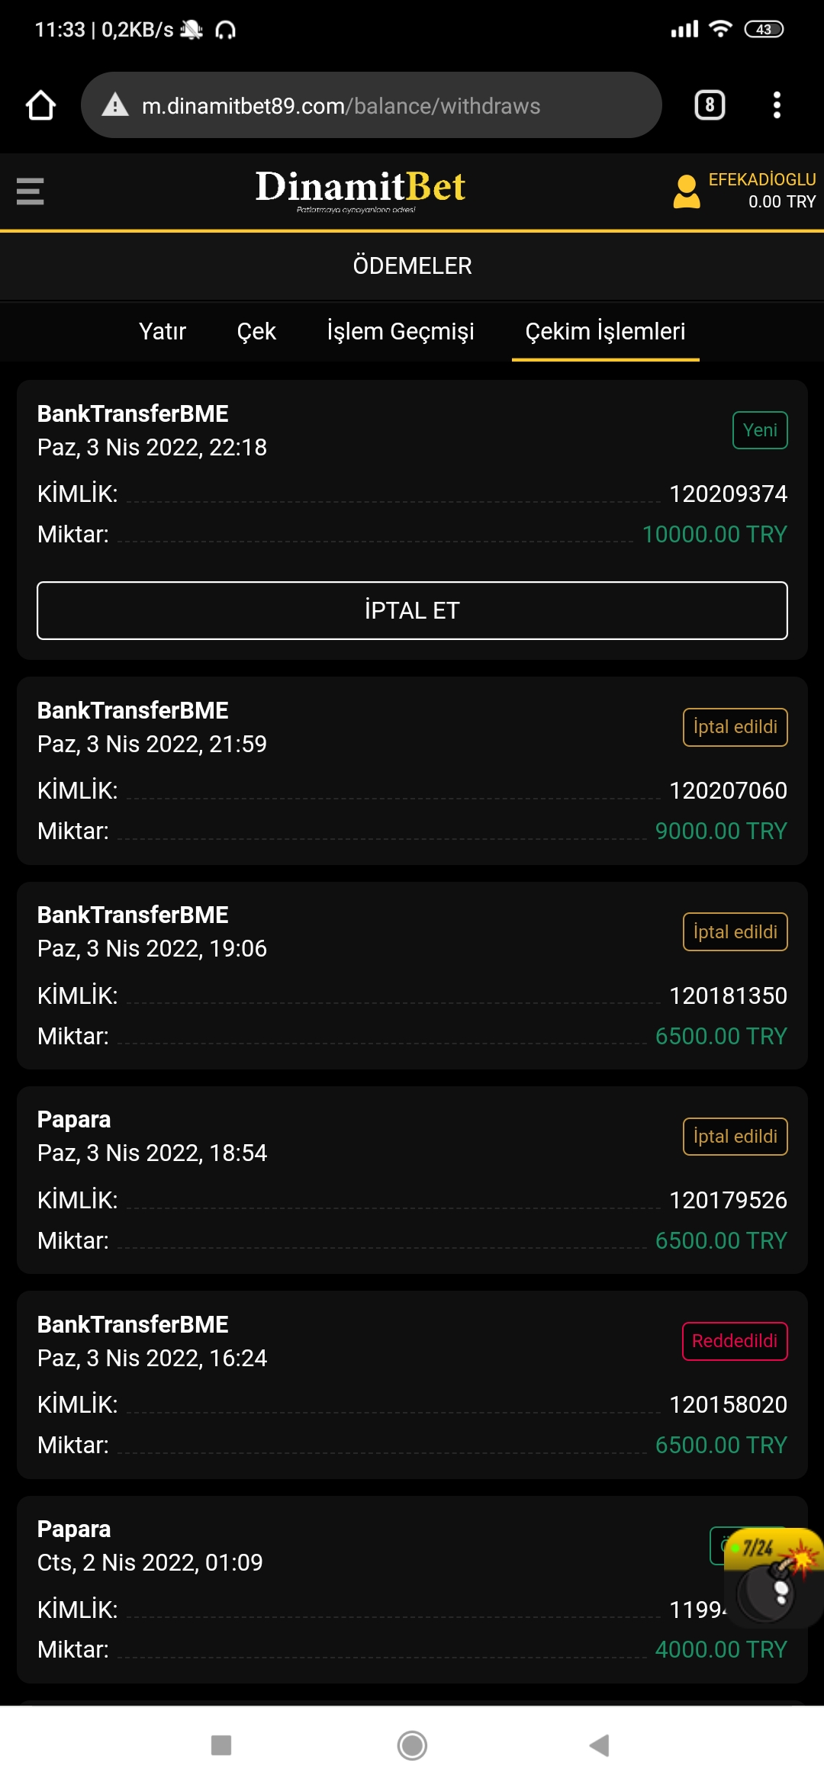Select the Çekim İşlemleri tab
Screen dimensions: 824x1785
click(605, 331)
